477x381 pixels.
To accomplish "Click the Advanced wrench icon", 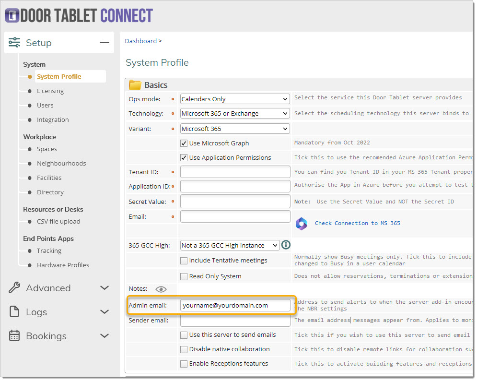I will pos(14,288).
